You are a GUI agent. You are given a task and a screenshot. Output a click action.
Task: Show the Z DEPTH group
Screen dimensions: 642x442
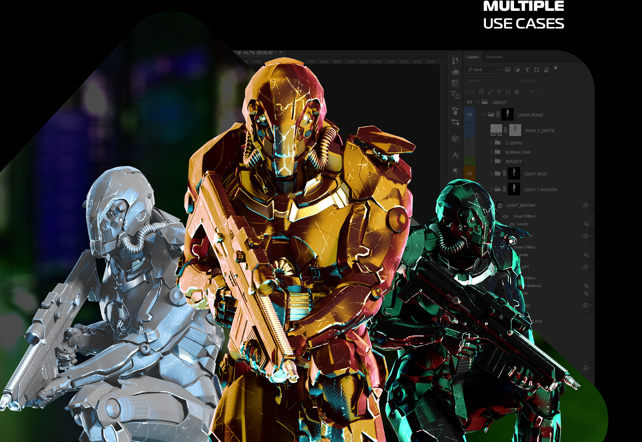[469, 143]
